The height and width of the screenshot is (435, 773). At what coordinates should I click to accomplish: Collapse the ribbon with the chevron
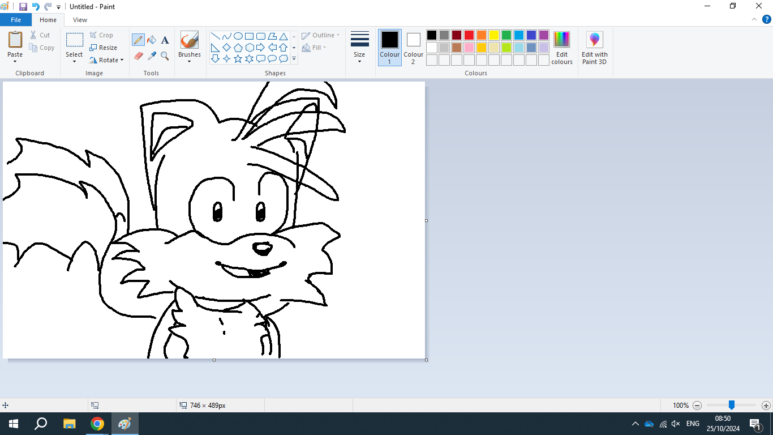point(754,19)
